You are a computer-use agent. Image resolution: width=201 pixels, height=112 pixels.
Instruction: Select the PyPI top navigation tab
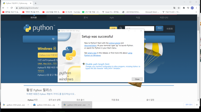pos(112,18)
